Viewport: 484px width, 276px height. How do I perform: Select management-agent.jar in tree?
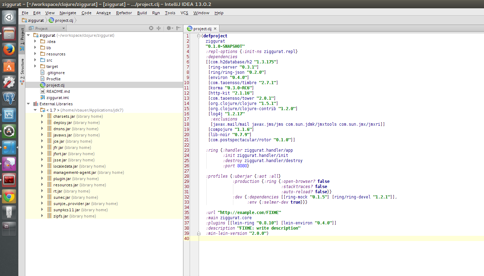point(75,172)
